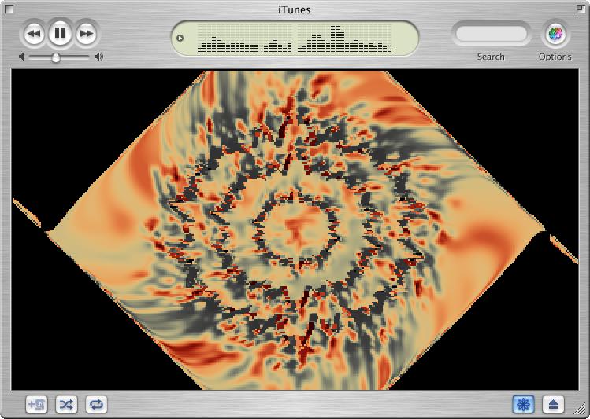Viewport: 590px width, 419px height.
Task: Close the iTunes window
Action: [x=9, y=9]
